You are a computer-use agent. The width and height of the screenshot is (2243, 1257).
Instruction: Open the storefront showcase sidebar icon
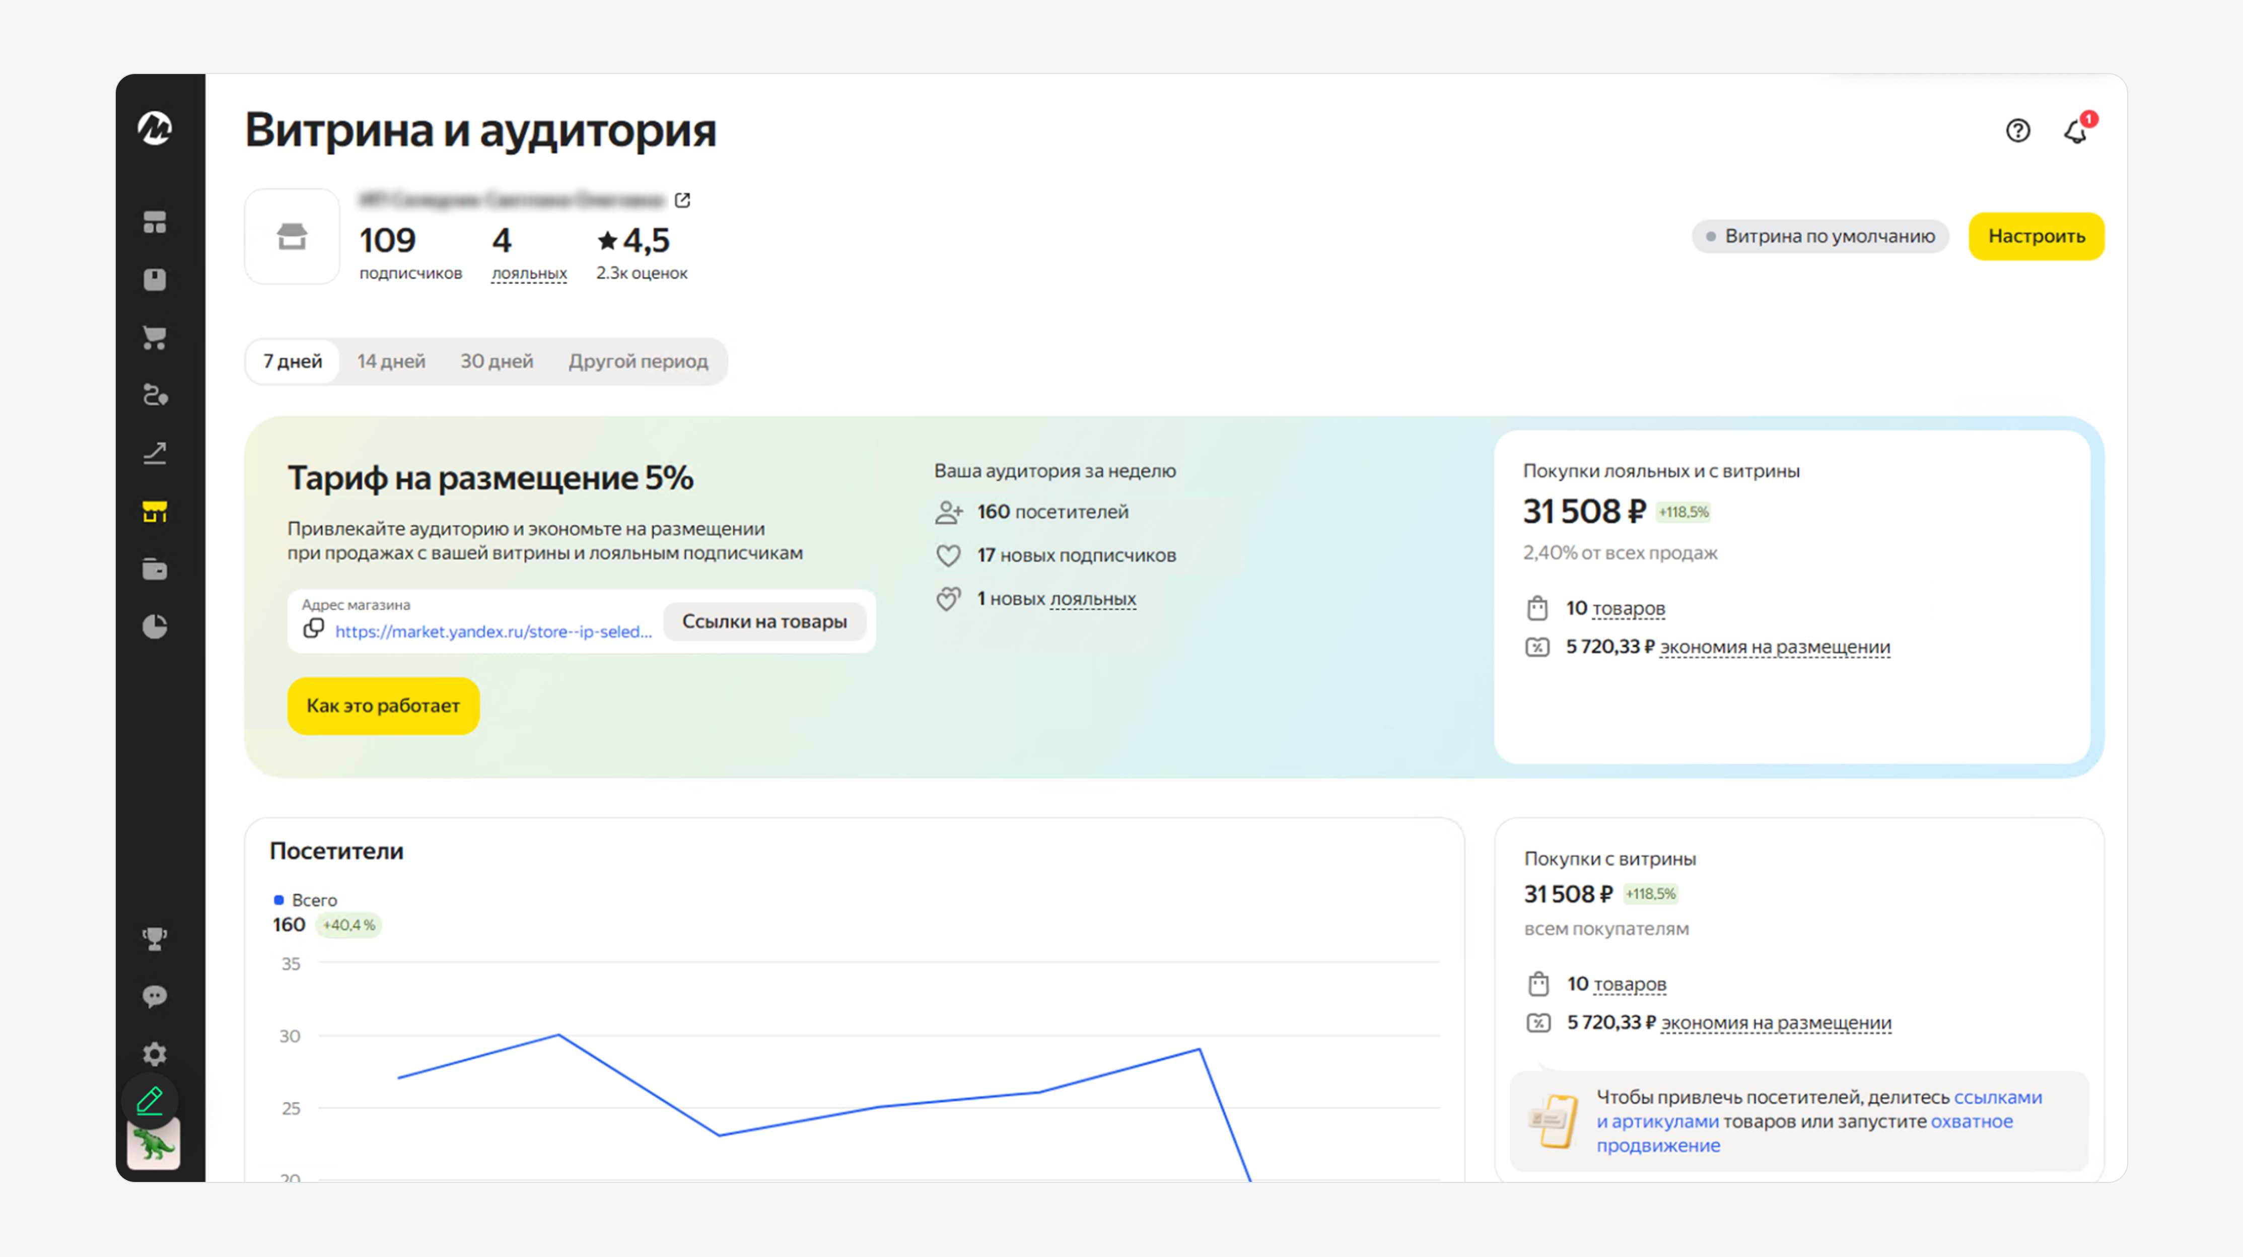[x=155, y=511]
